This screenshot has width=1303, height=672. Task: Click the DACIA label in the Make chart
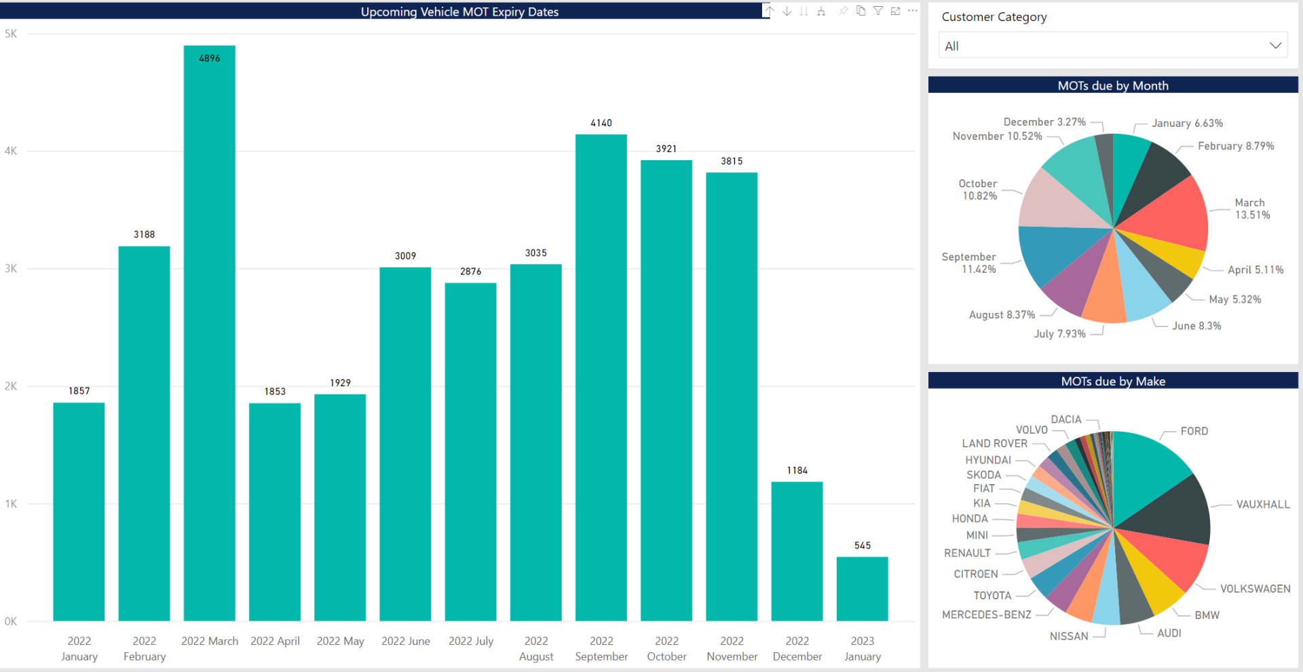click(x=1068, y=419)
